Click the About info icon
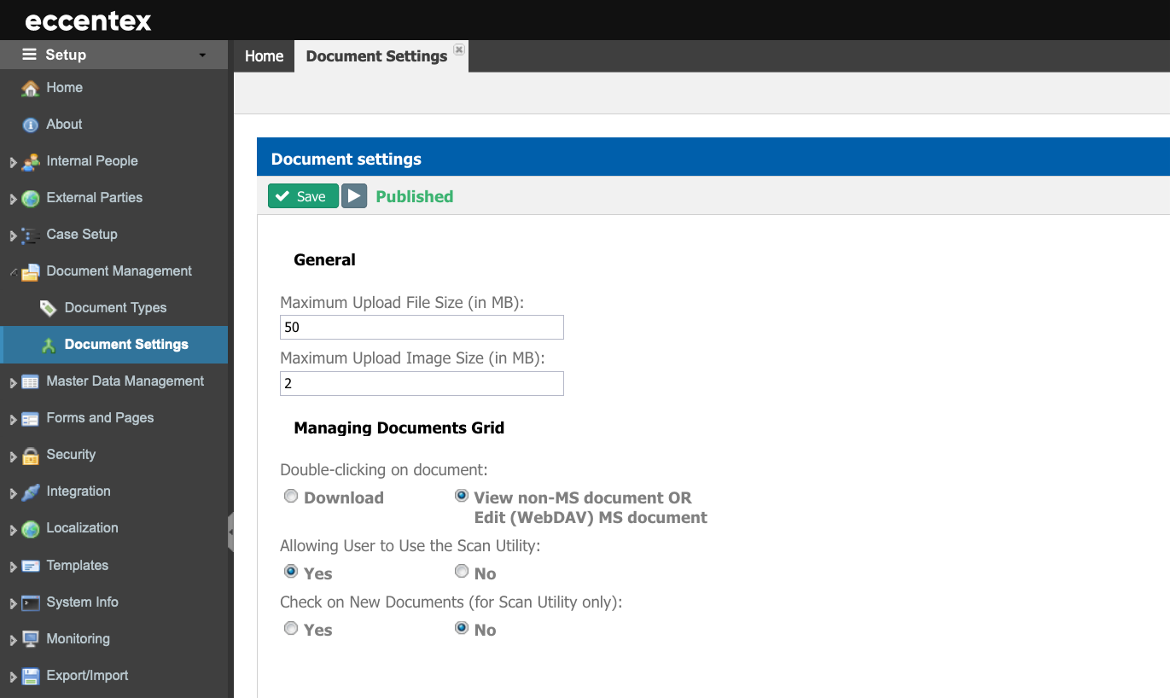This screenshot has width=1170, height=698. point(31,125)
